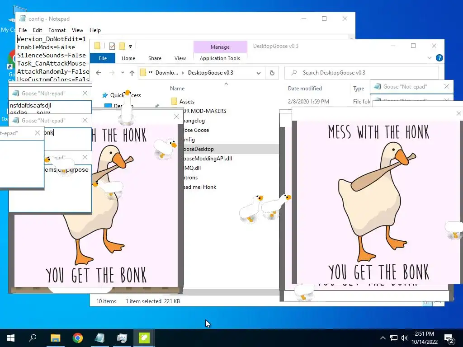The height and width of the screenshot is (347, 463).
Task: Place cursor on EnableMods=False in Notepad
Action: pyautogui.click(x=46, y=47)
